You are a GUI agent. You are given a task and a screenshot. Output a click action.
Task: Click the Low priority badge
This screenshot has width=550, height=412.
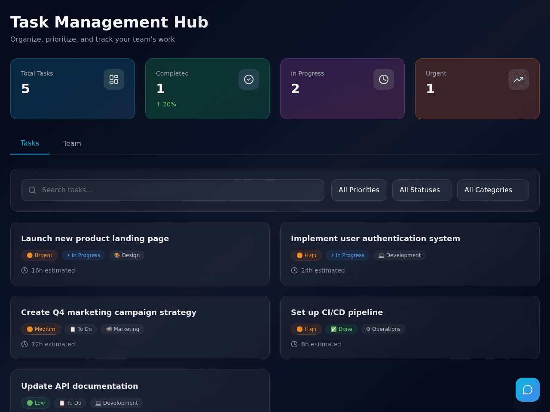point(36,403)
